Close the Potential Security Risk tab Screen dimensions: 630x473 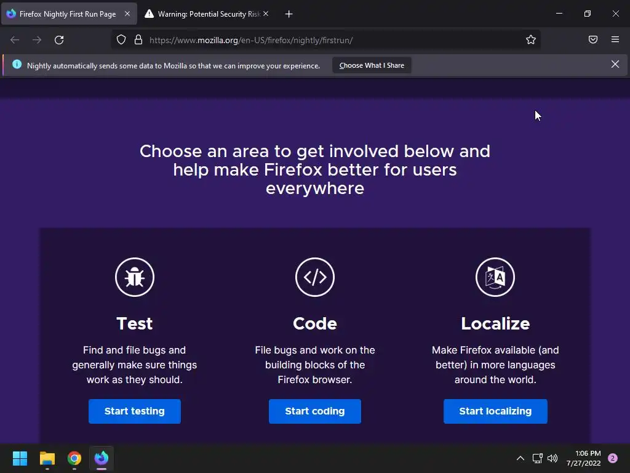pos(266,14)
